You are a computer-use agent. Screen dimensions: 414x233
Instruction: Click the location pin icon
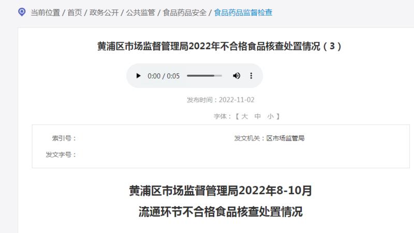22,12
